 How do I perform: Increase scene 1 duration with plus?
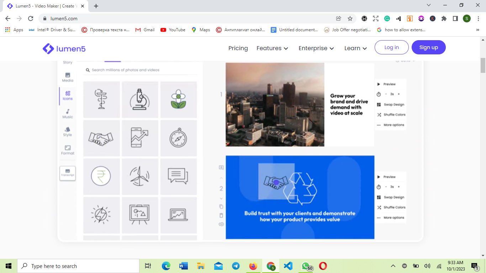(398, 94)
